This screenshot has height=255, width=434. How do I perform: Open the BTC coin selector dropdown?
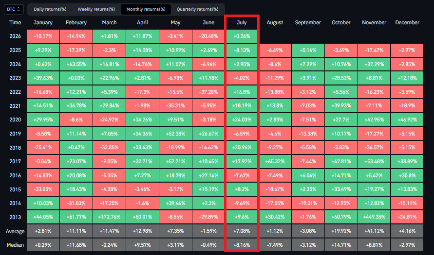point(14,9)
